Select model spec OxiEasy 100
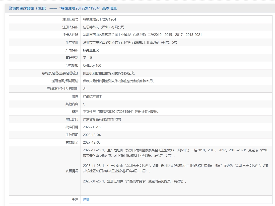The image size is (275, 206). 92,65
